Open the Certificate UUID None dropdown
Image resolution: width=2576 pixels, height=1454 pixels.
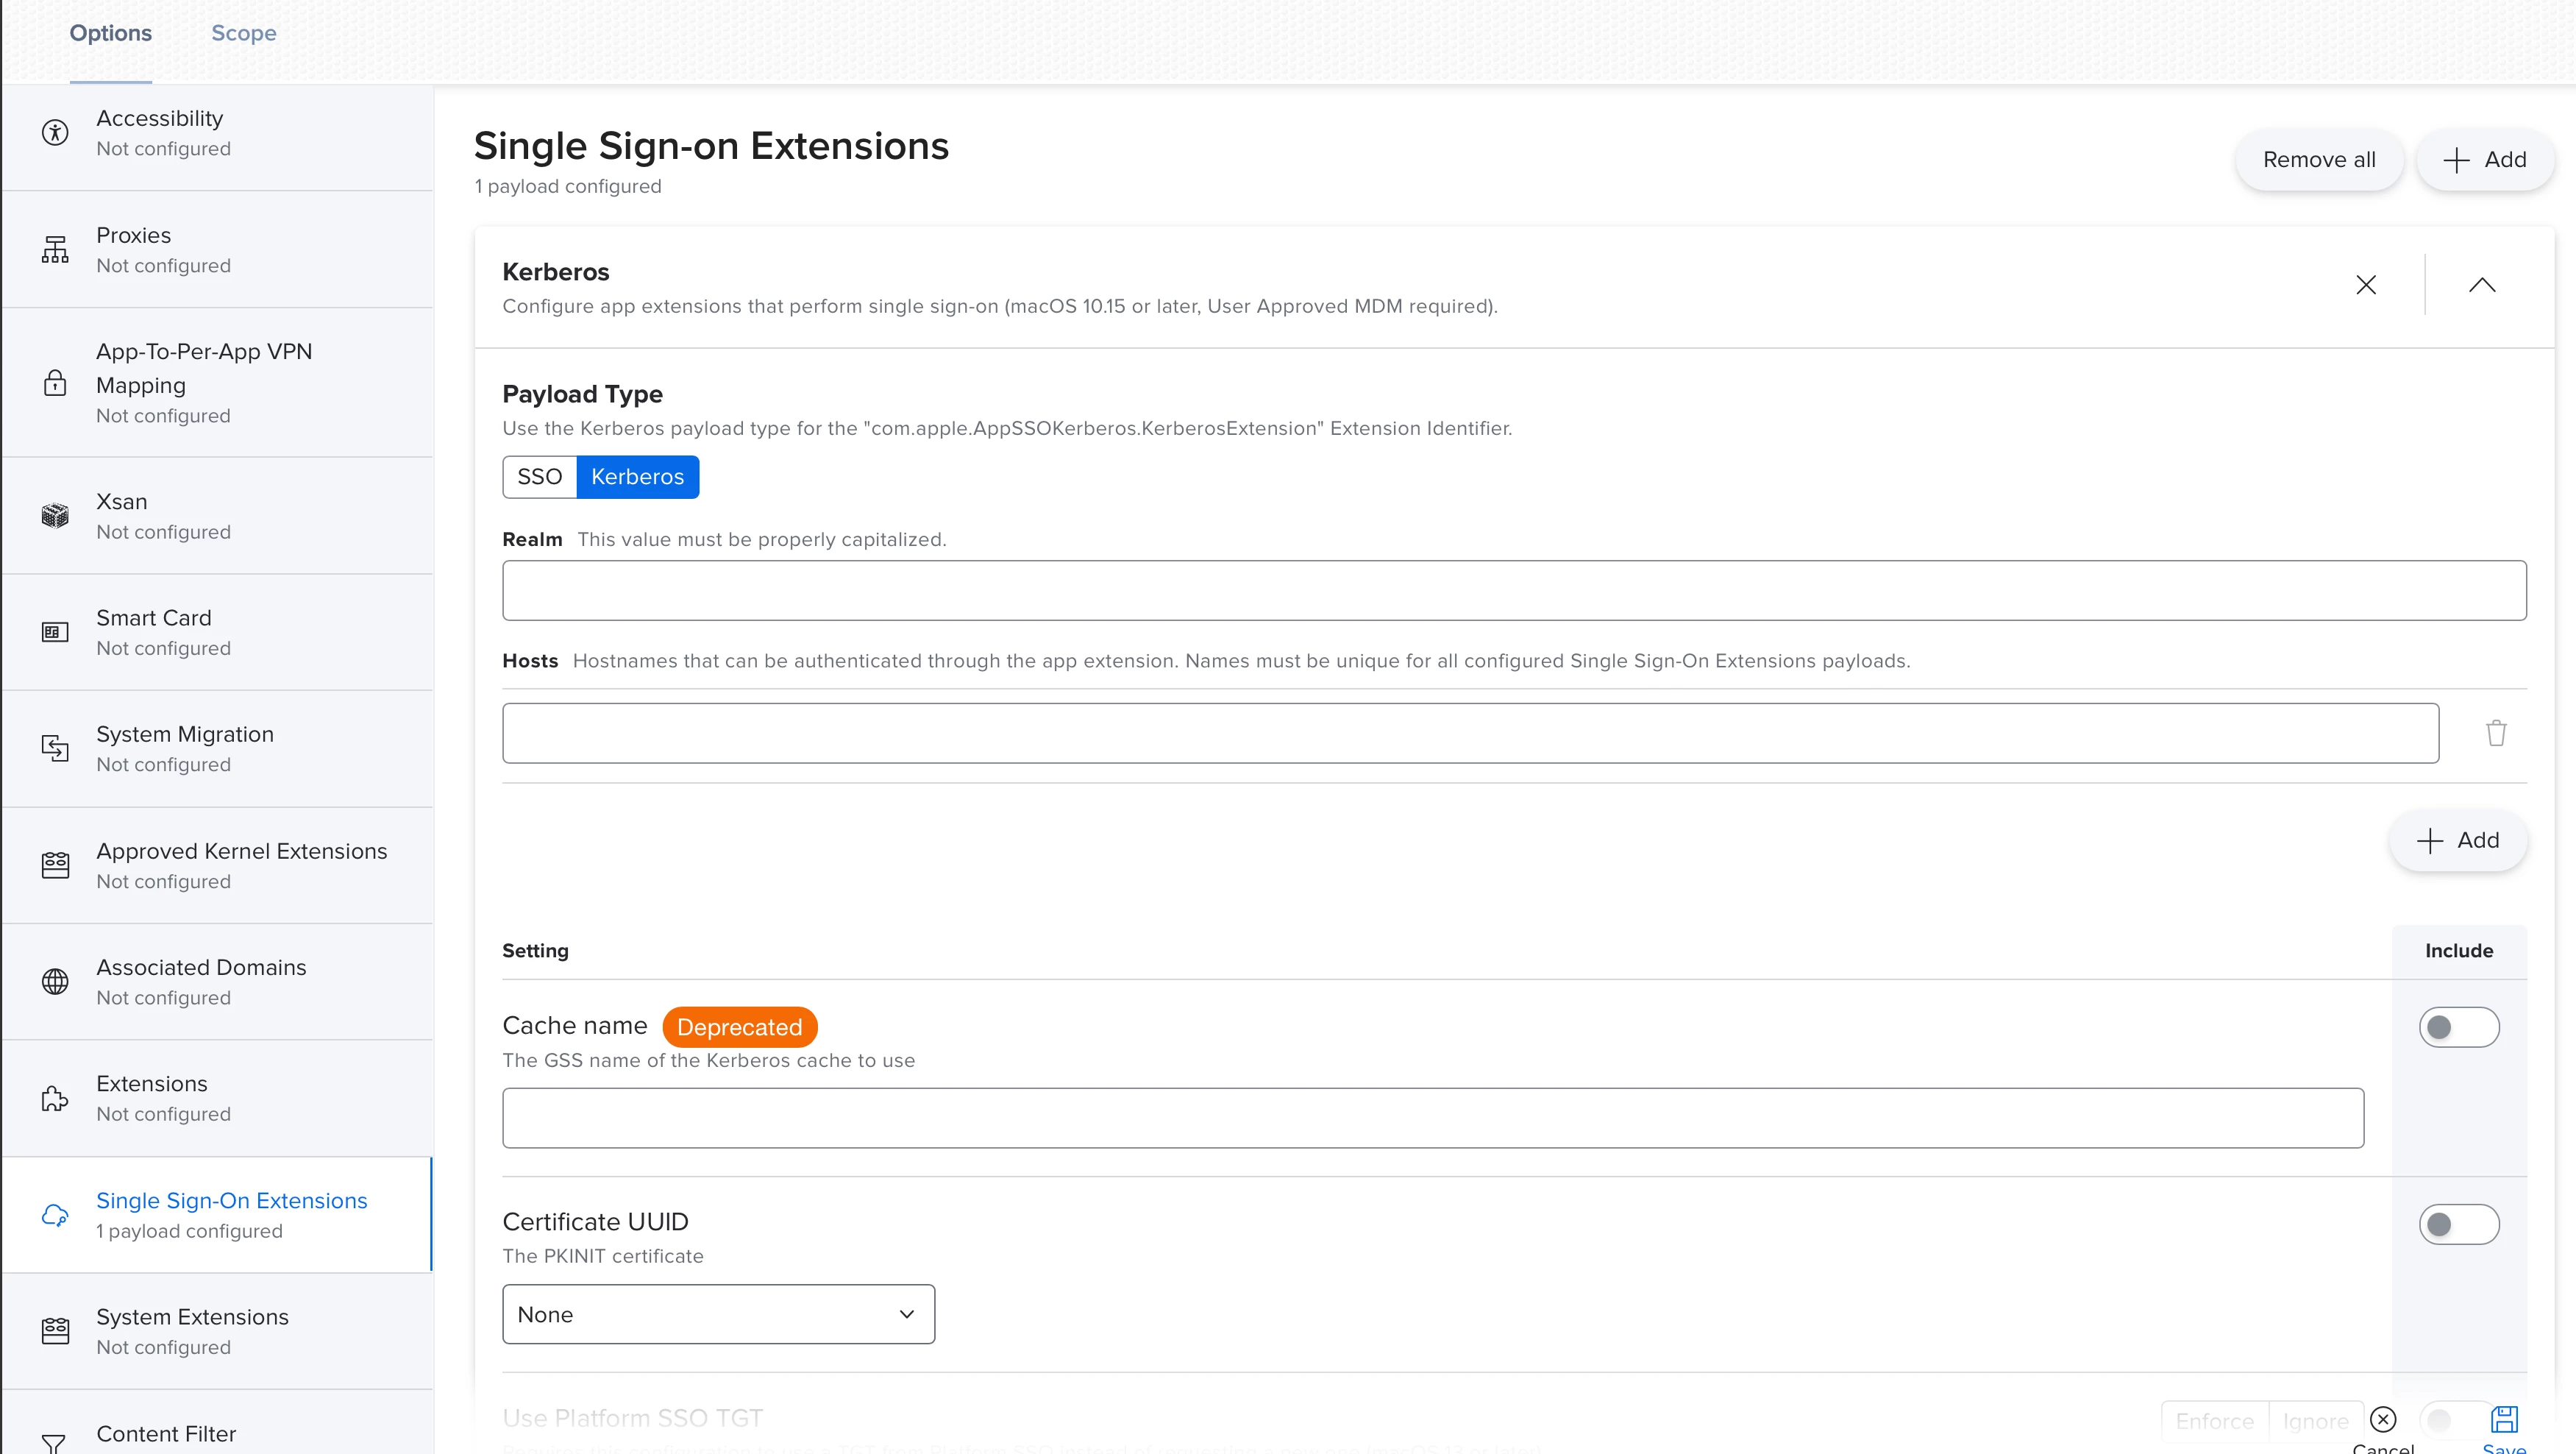(718, 1314)
